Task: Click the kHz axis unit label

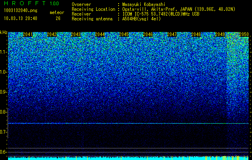Action: pos(4,32)
